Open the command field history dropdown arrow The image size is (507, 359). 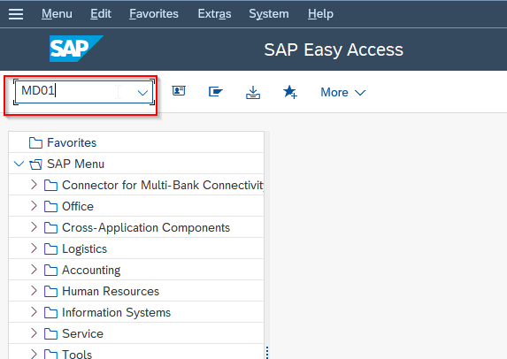(142, 93)
